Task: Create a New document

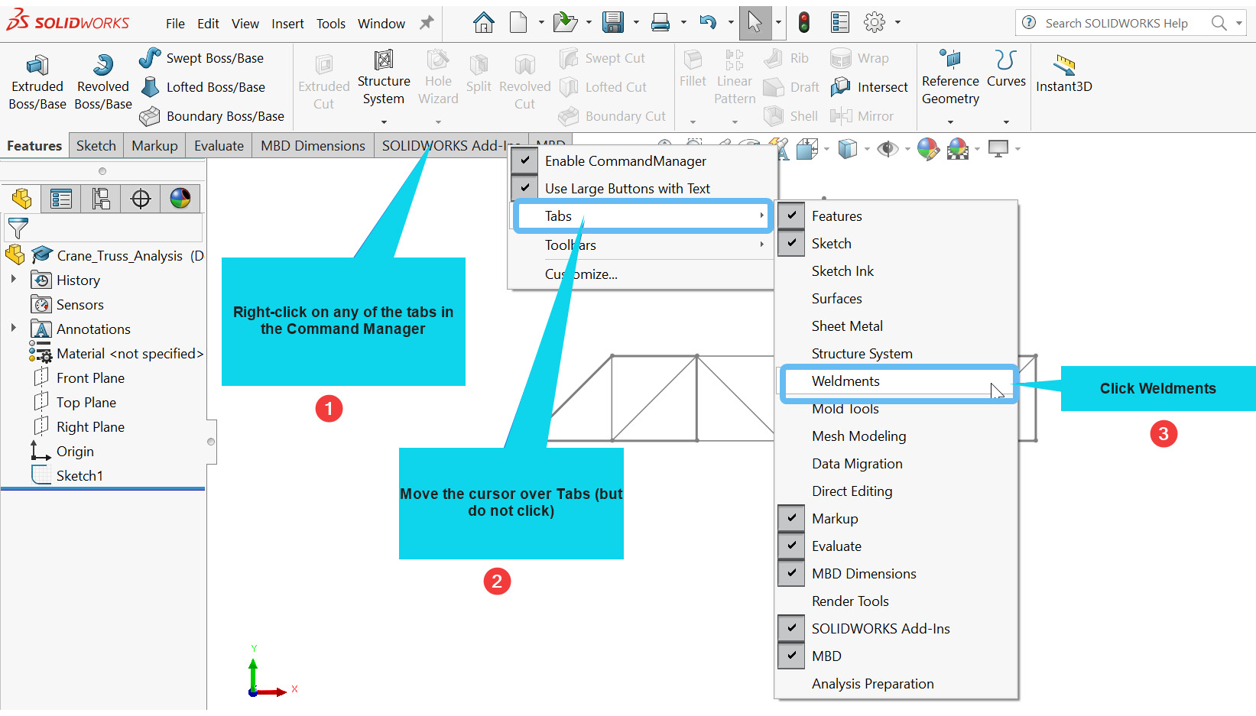Action: (518, 23)
